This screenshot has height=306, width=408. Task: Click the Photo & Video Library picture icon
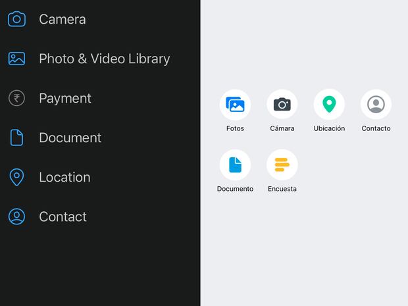[16, 59]
